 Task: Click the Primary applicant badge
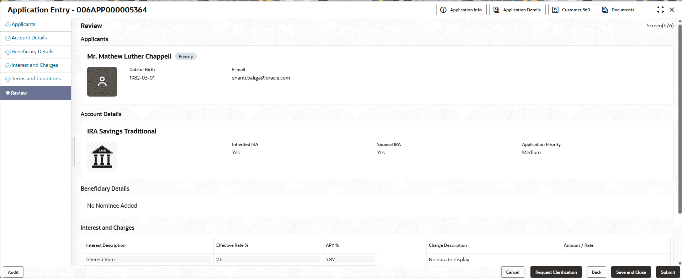tap(186, 56)
